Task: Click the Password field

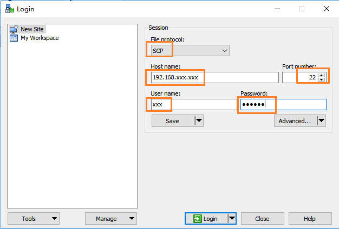Action: tap(283, 105)
